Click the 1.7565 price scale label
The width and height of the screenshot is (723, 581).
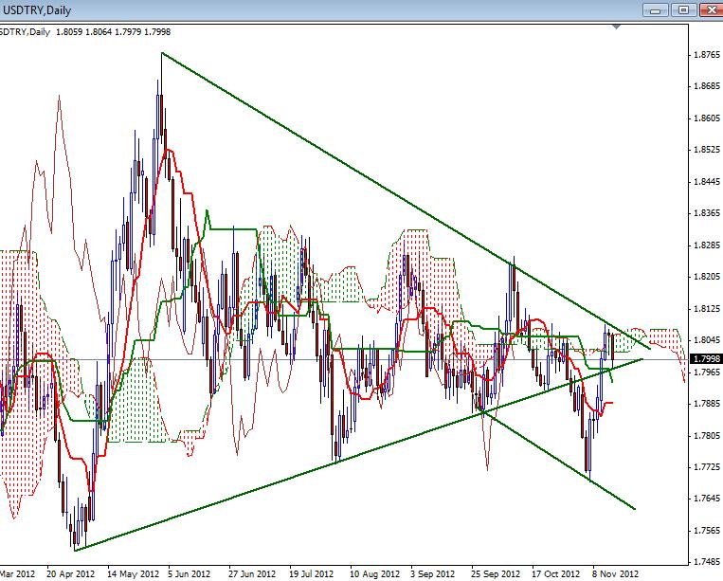pyautogui.click(x=707, y=531)
